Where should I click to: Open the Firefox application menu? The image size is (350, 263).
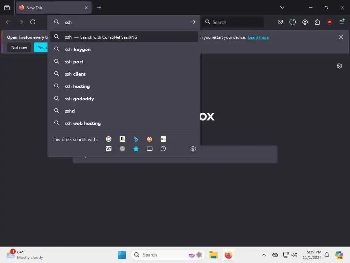pos(342,22)
